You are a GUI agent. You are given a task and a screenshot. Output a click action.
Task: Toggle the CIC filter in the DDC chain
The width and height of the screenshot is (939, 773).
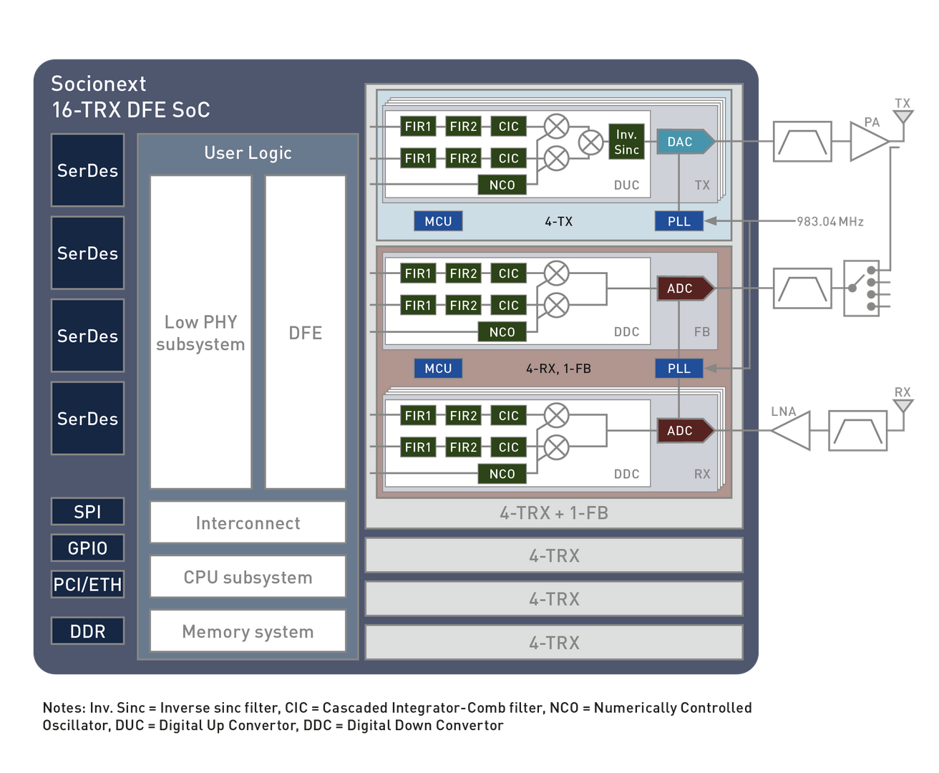(507, 273)
